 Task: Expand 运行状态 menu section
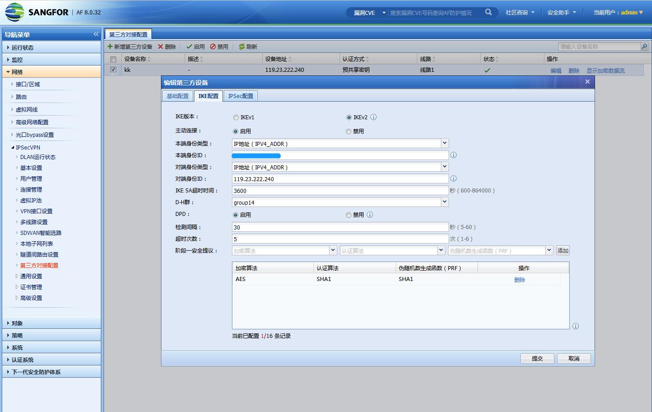52,47
